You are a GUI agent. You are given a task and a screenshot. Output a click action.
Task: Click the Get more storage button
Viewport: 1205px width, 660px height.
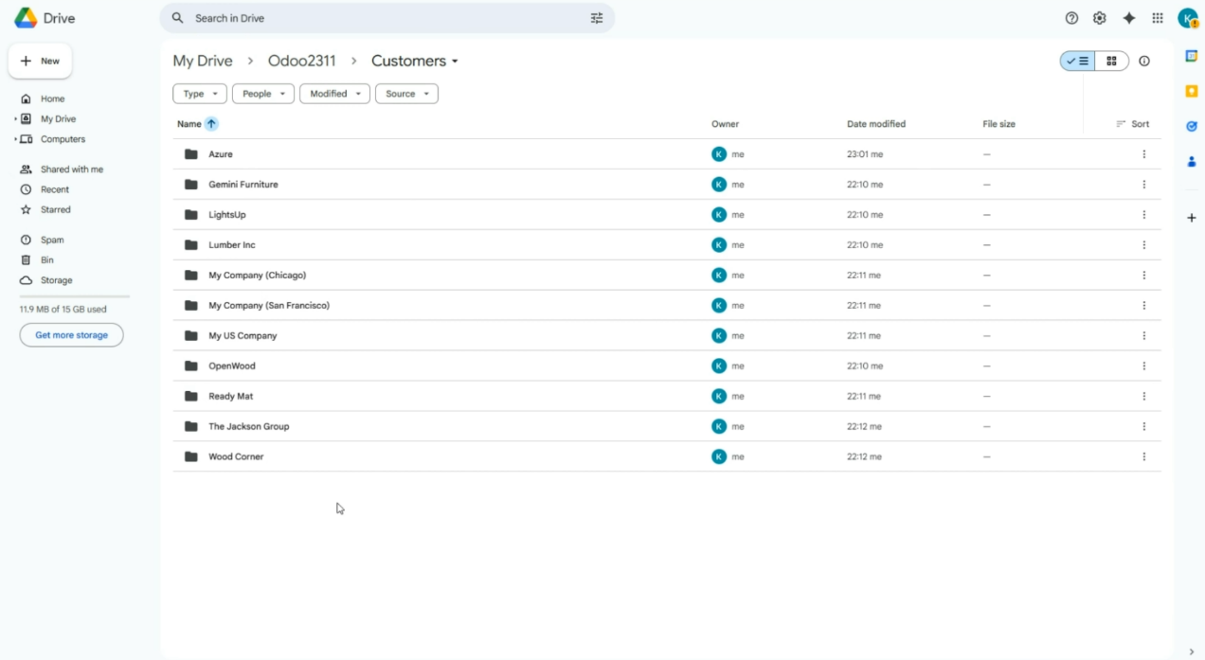point(71,335)
